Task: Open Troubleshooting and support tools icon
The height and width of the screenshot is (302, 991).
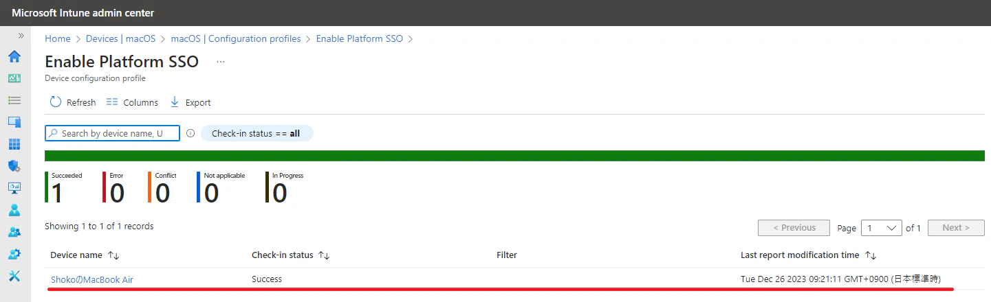Action: click(x=14, y=276)
